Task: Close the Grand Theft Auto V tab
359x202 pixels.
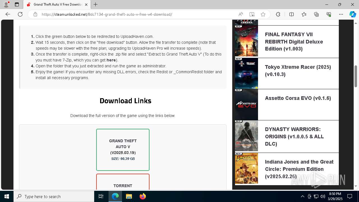Action: (x=86, y=4)
